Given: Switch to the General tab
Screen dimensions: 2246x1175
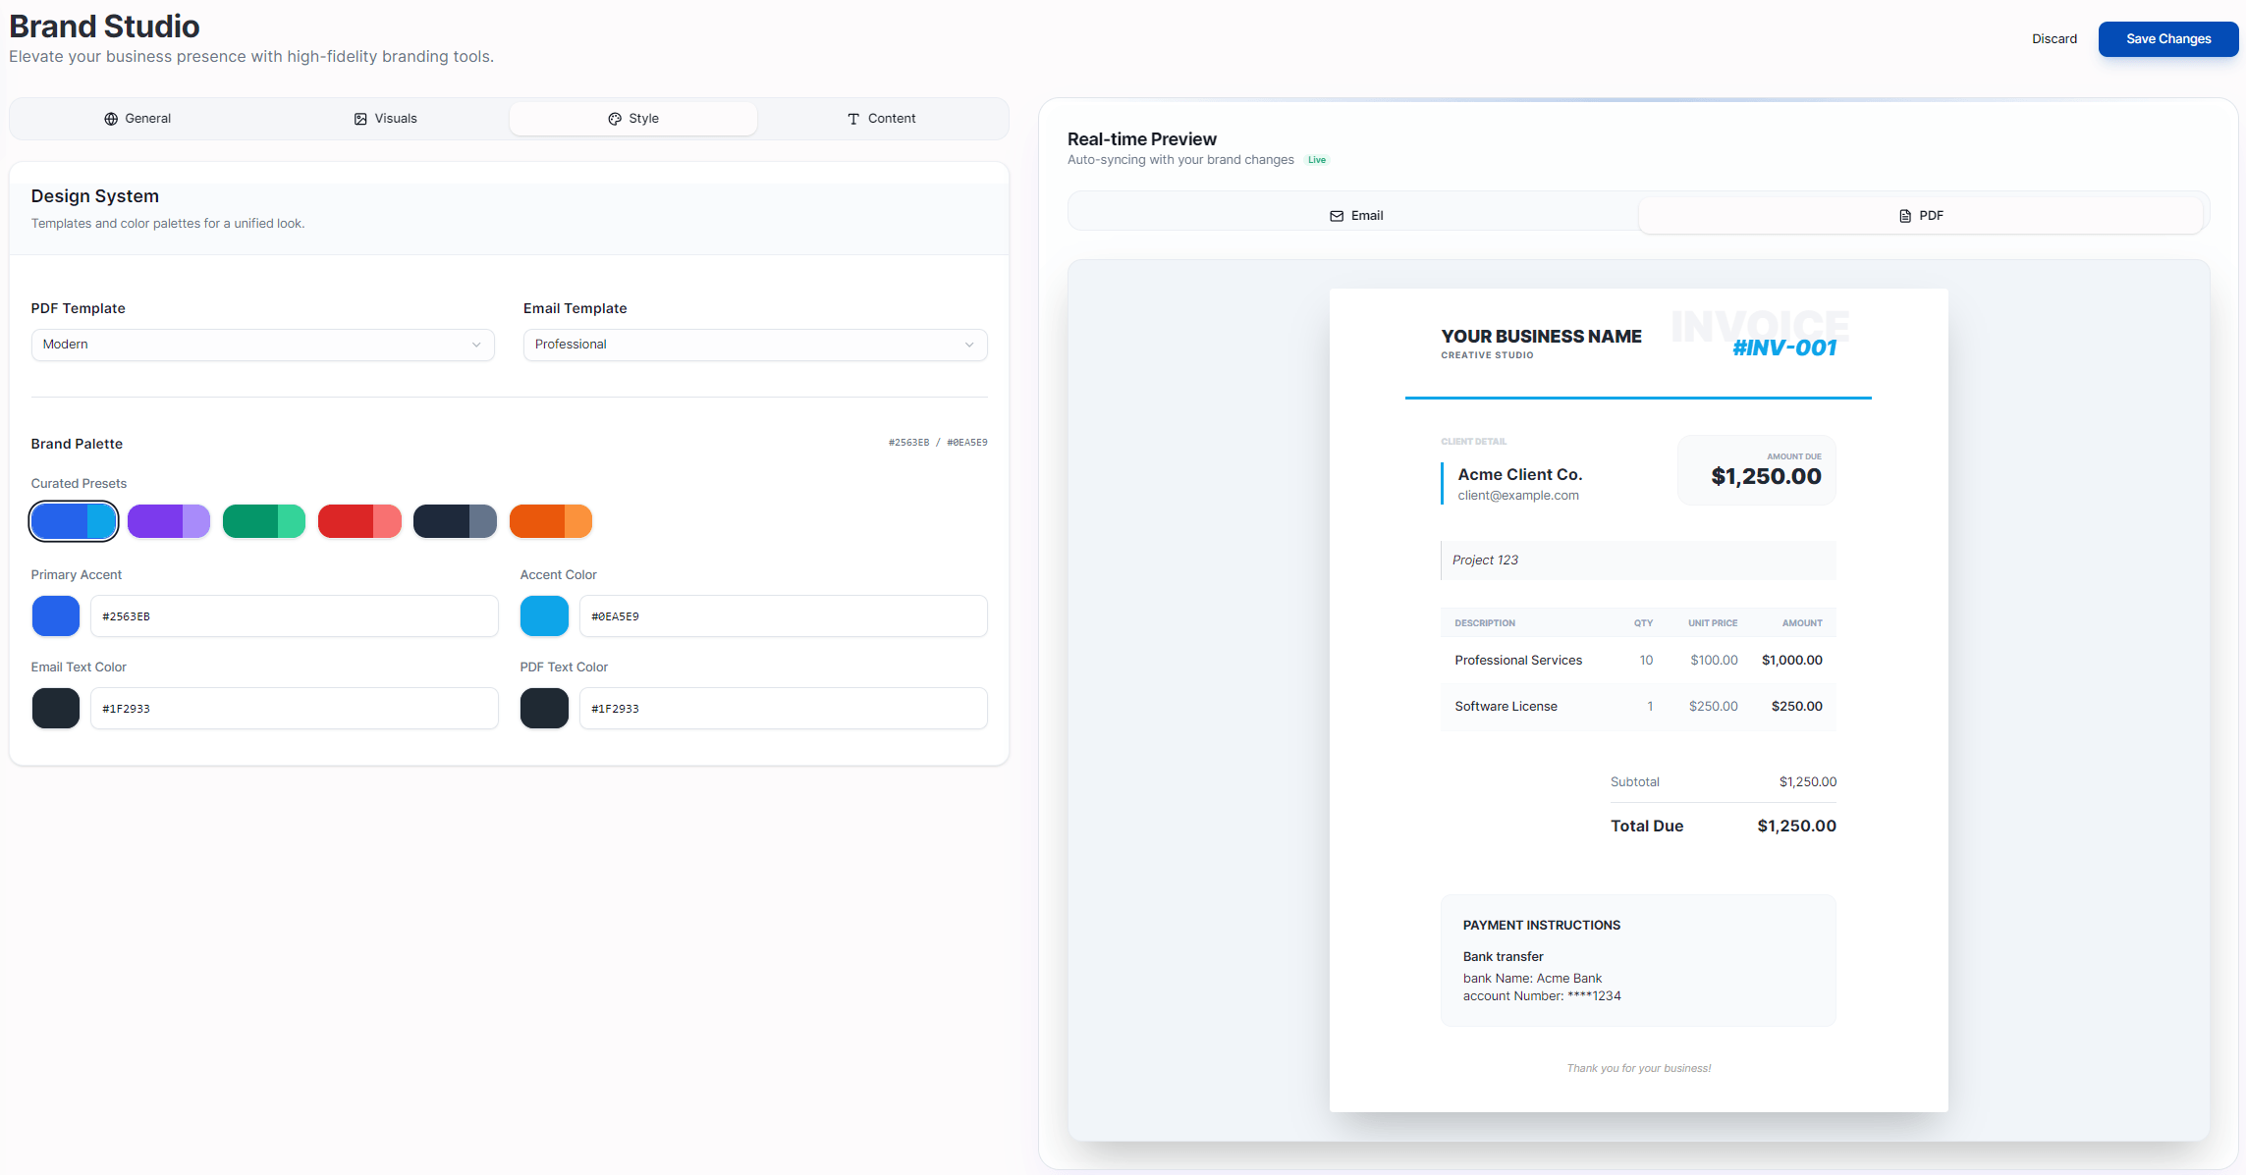Looking at the screenshot, I should [137, 118].
